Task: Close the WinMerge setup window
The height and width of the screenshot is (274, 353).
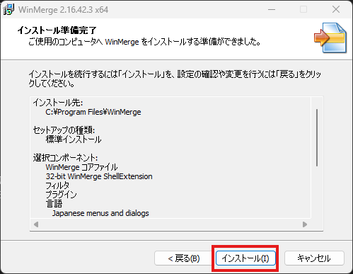Action: 336,9
